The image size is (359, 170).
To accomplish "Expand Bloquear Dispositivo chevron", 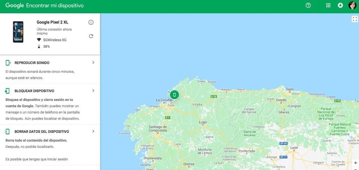I will pyautogui.click(x=93, y=90).
